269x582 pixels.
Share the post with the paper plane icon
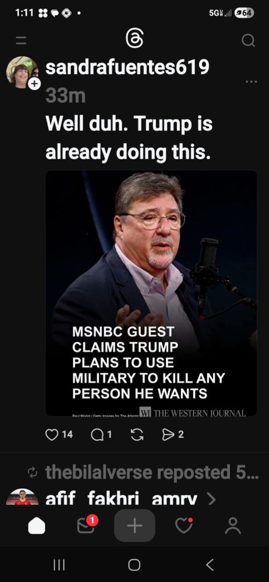168,435
